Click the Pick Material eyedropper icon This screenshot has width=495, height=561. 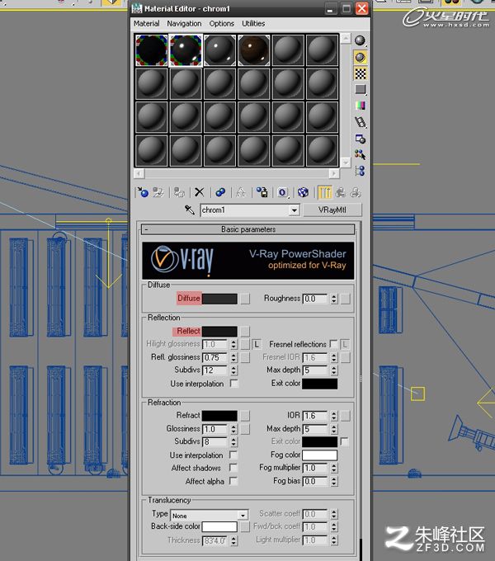[x=190, y=210]
